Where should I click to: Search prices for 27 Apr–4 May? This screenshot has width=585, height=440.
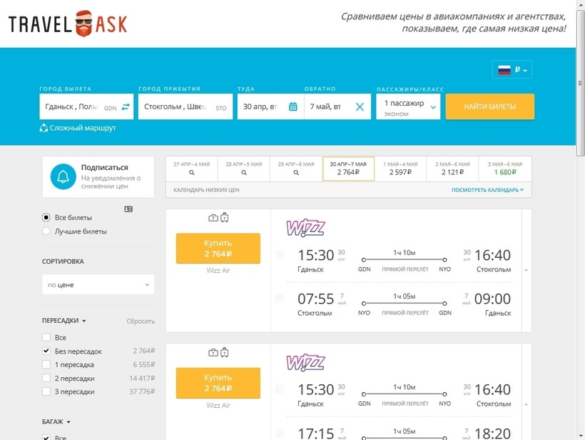tap(191, 169)
